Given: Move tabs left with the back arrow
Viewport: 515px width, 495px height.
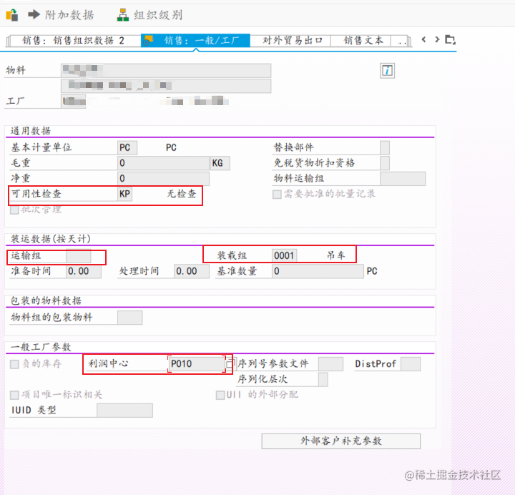Looking at the screenshot, I should [x=423, y=40].
